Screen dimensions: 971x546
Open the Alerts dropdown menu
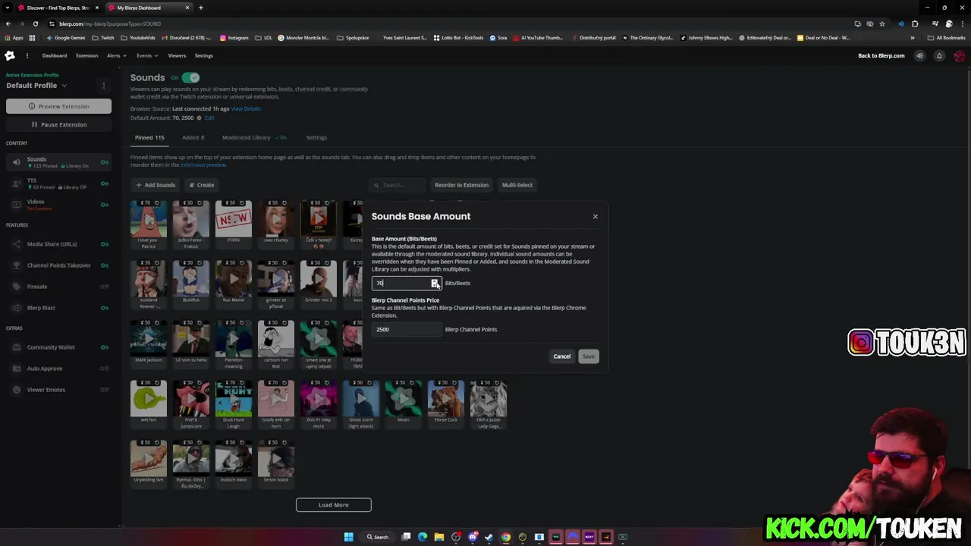[115, 55]
